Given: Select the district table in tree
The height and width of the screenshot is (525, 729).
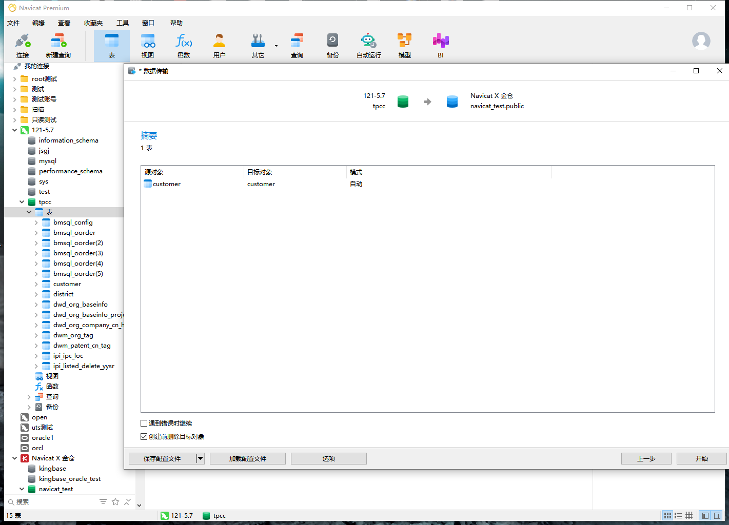Looking at the screenshot, I should pos(64,294).
